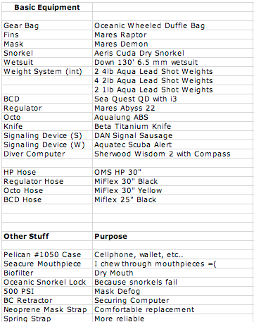Image resolution: width=254 pixels, height=322 pixels.
Task: Click the Gear Bag cell
Action: coord(47,25)
